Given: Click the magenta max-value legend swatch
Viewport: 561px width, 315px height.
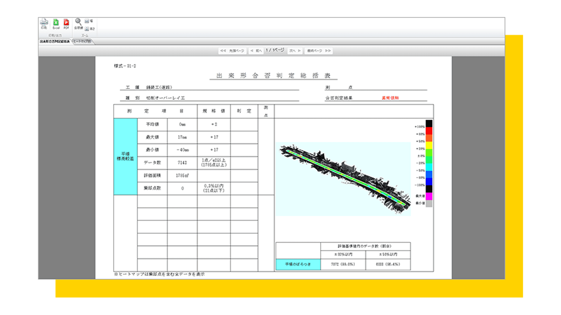Looking at the screenshot, I should pos(429,196).
